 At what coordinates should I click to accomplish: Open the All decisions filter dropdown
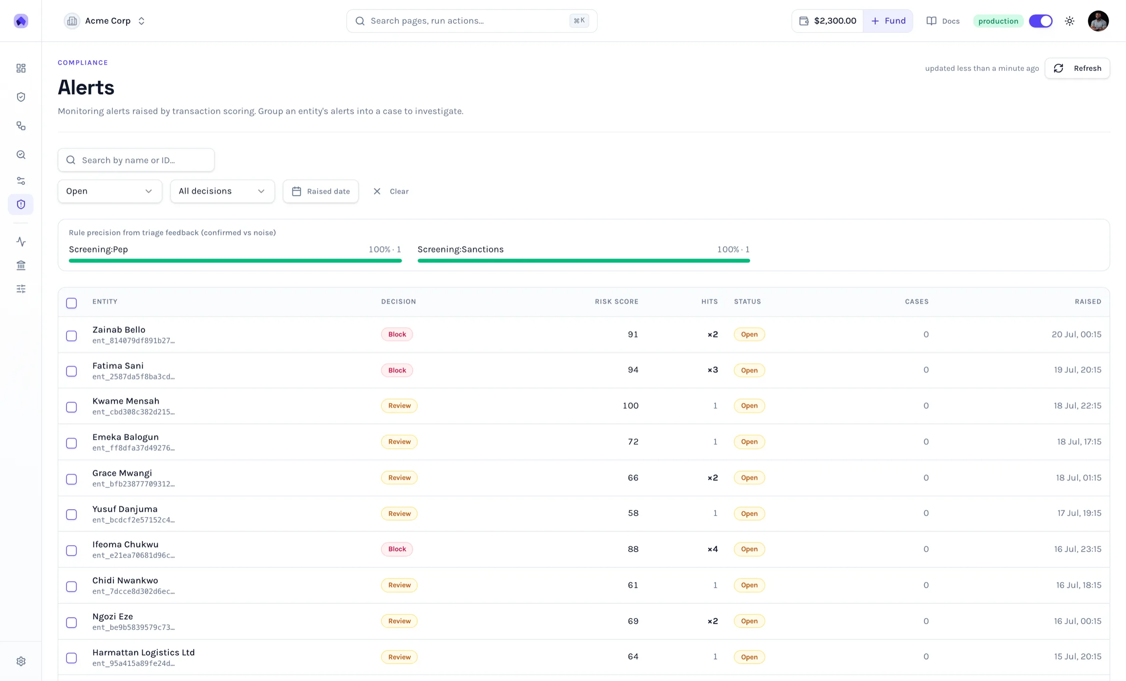point(222,191)
